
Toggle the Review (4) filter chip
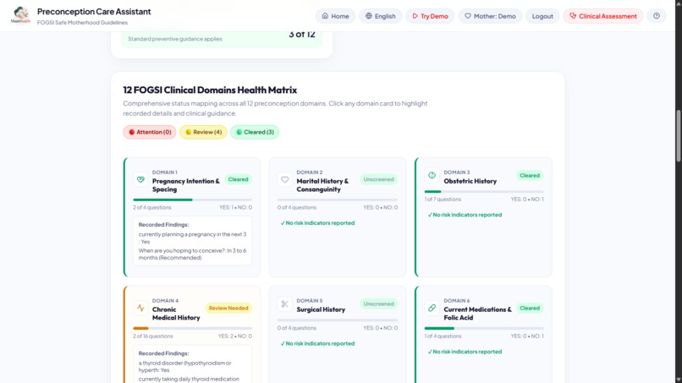coord(204,132)
